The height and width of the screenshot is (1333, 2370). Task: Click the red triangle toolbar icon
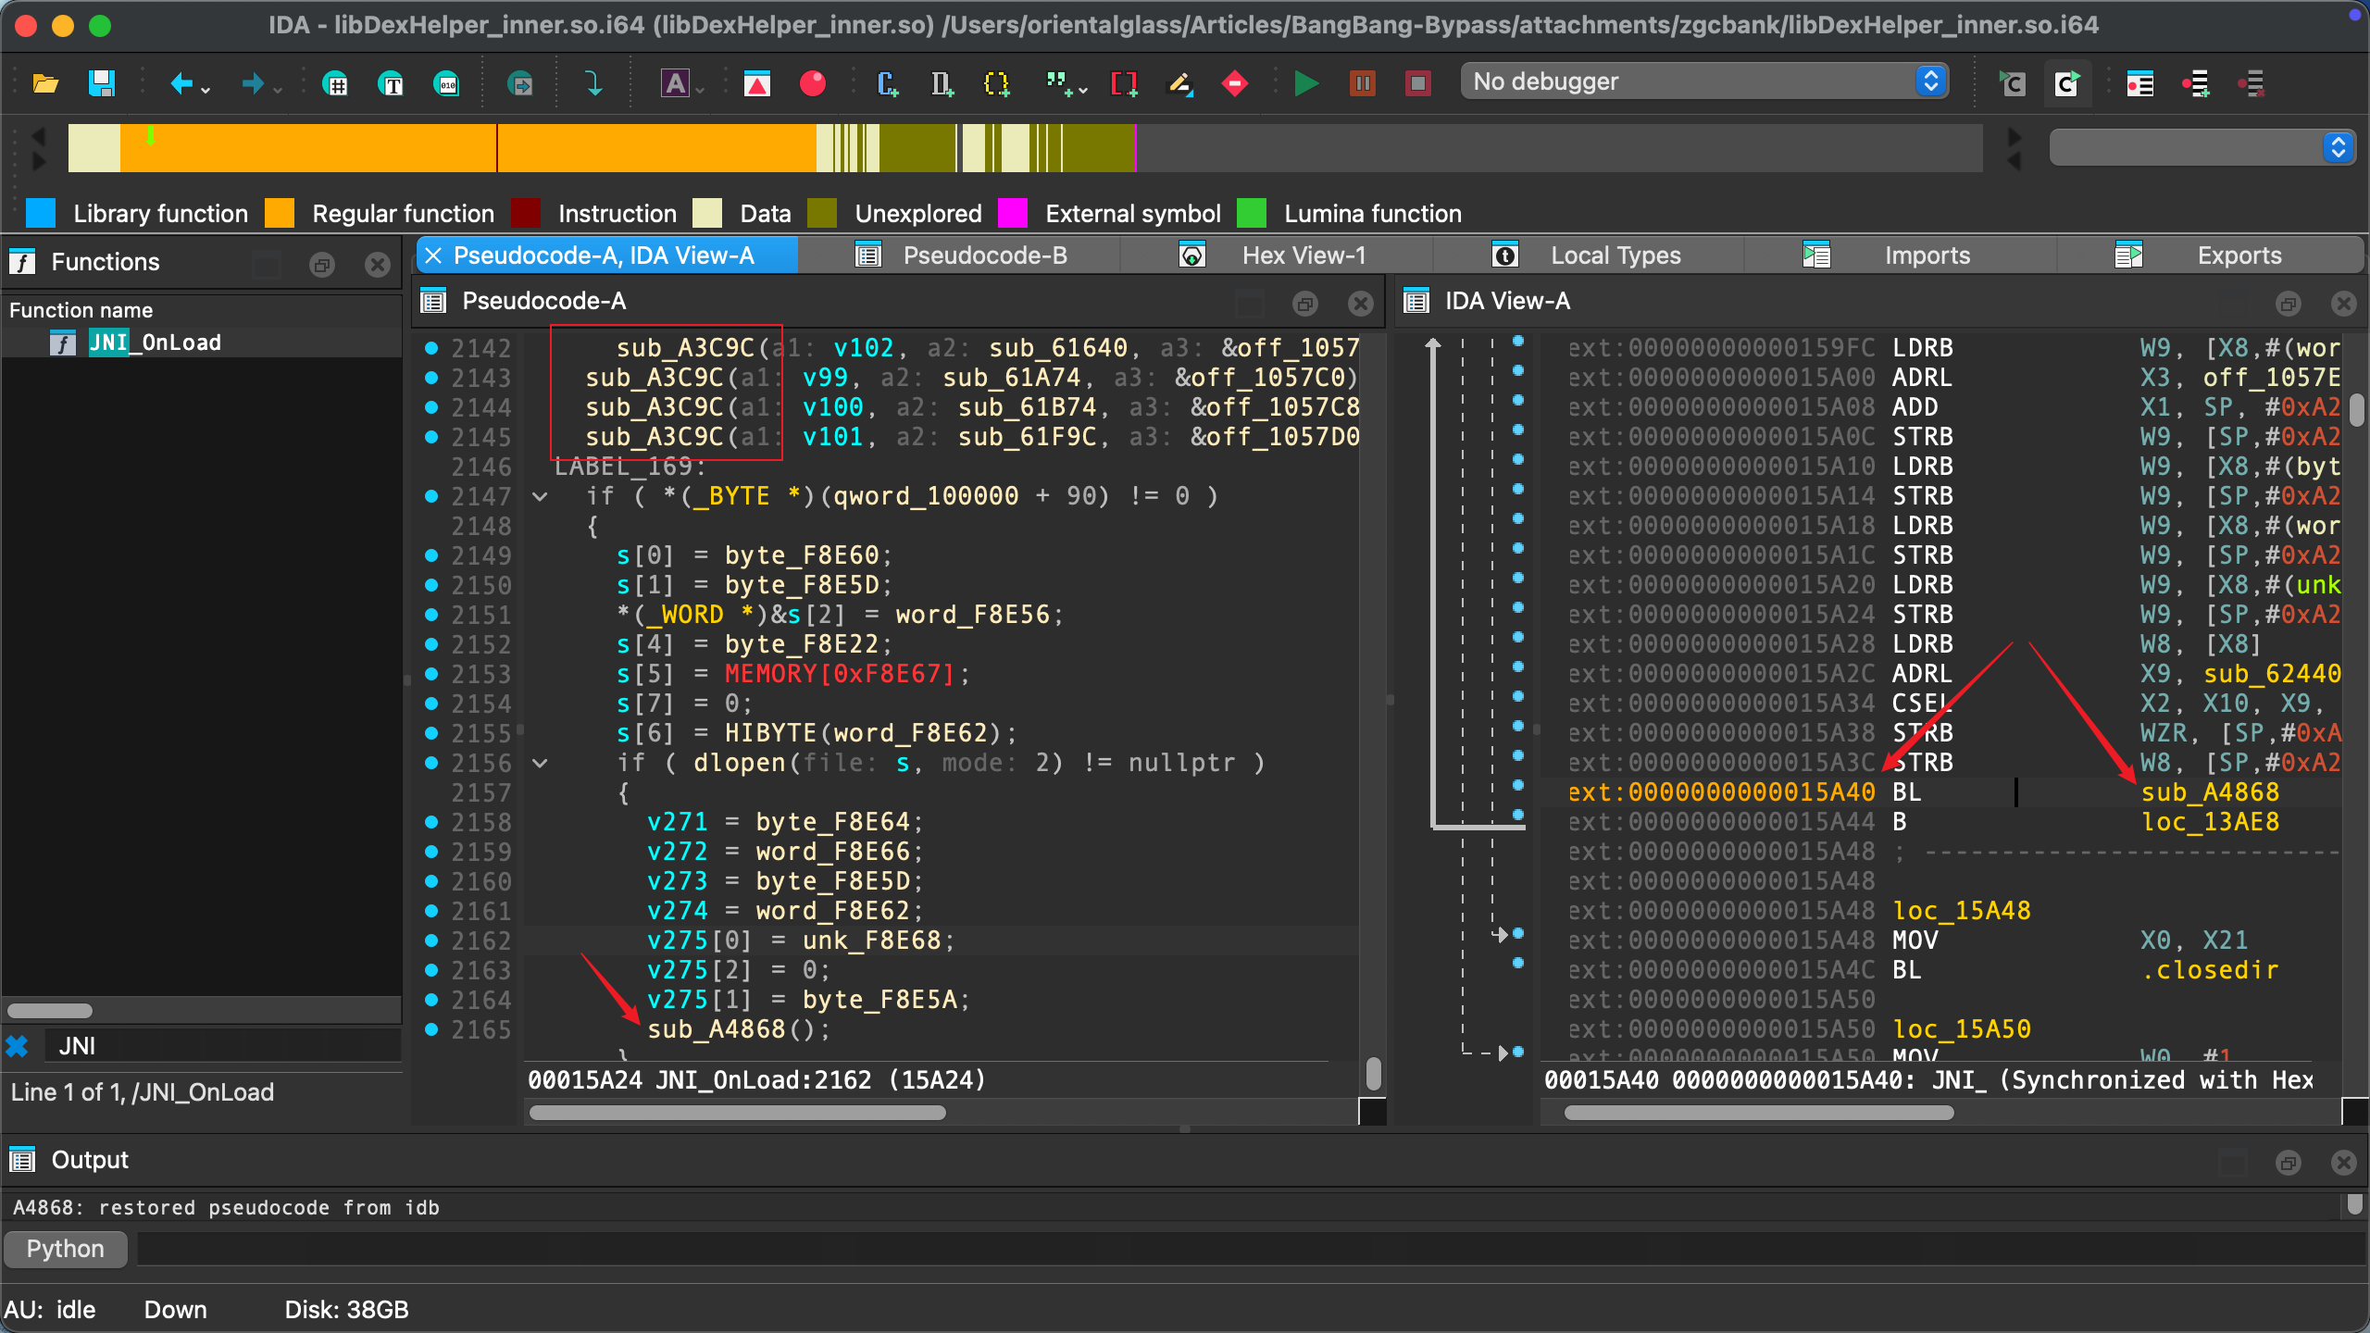pos(757,84)
